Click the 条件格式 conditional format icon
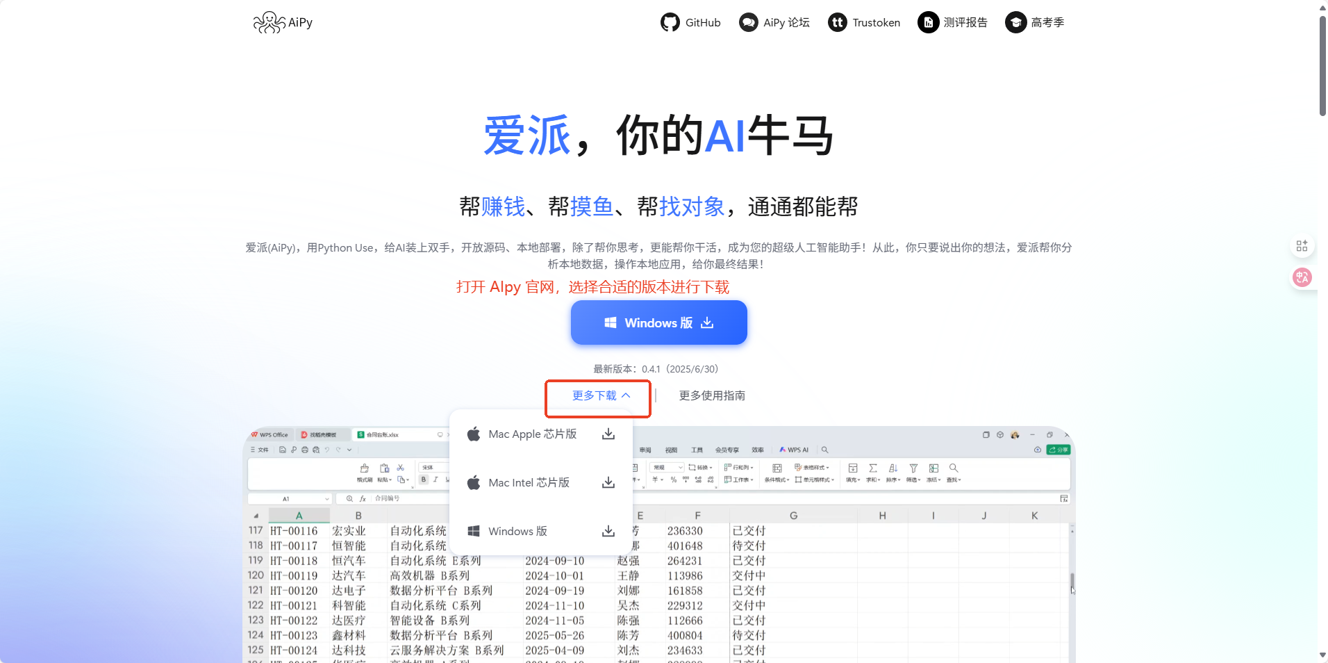Image resolution: width=1328 pixels, height=663 pixels. point(777,468)
